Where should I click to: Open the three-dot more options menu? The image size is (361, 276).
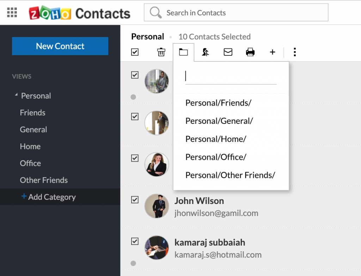pyautogui.click(x=295, y=52)
